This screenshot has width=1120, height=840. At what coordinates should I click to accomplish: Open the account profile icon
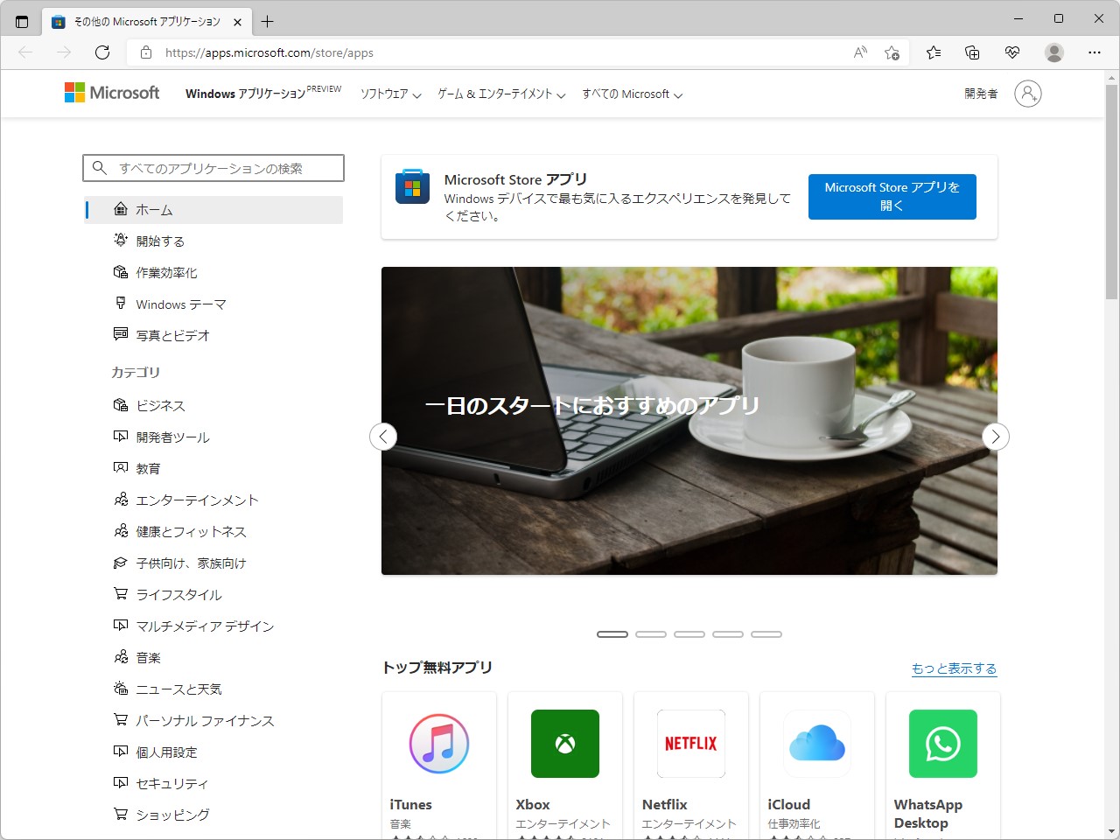pos(1028,94)
